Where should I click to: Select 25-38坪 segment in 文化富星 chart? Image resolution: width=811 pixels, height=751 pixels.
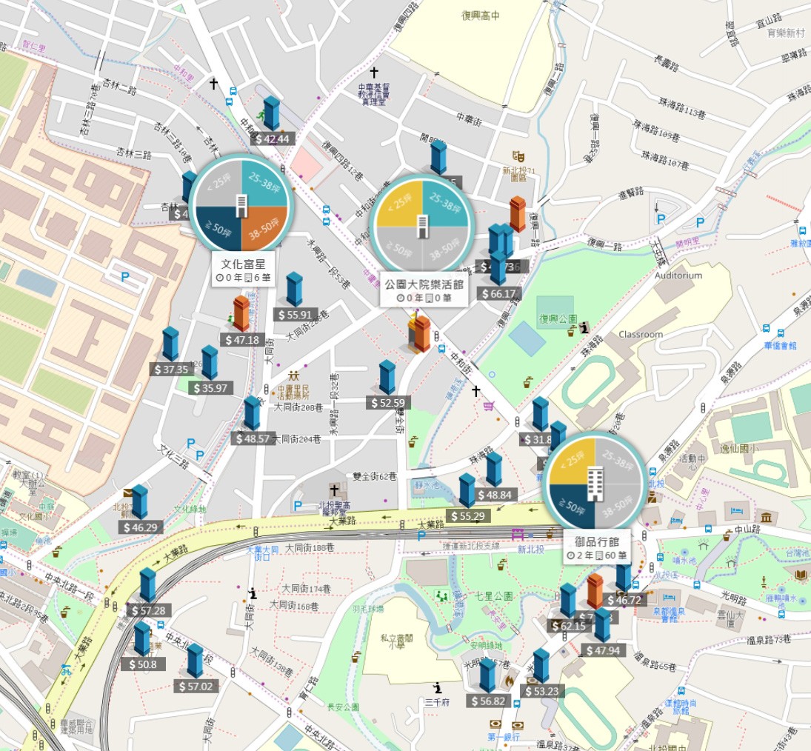pyautogui.click(x=264, y=183)
